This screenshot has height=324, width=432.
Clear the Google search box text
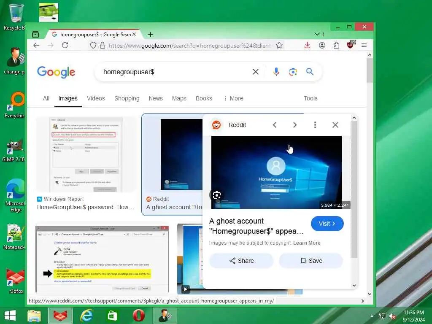point(255,72)
